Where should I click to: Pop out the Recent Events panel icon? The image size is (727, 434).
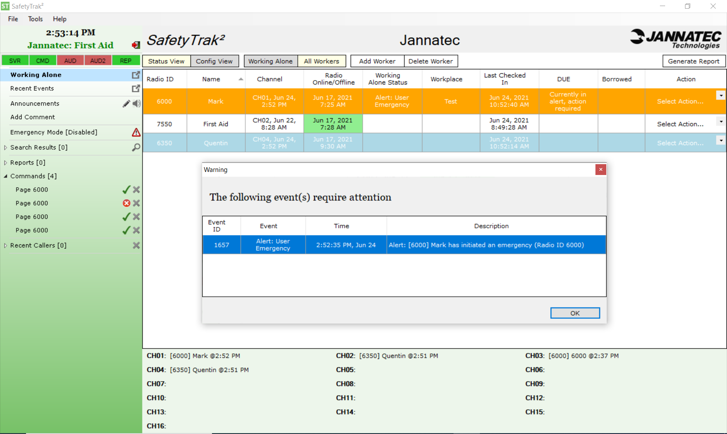(x=136, y=88)
